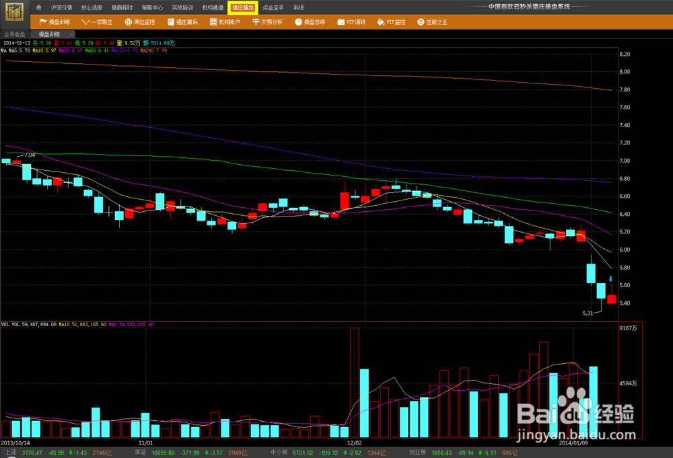Viewport: 673px width, 458px height.
Task: Open the 策略中心 menu
Action: point(152,7)
